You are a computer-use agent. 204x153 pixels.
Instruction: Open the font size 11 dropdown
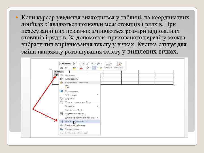coord(80,64)
